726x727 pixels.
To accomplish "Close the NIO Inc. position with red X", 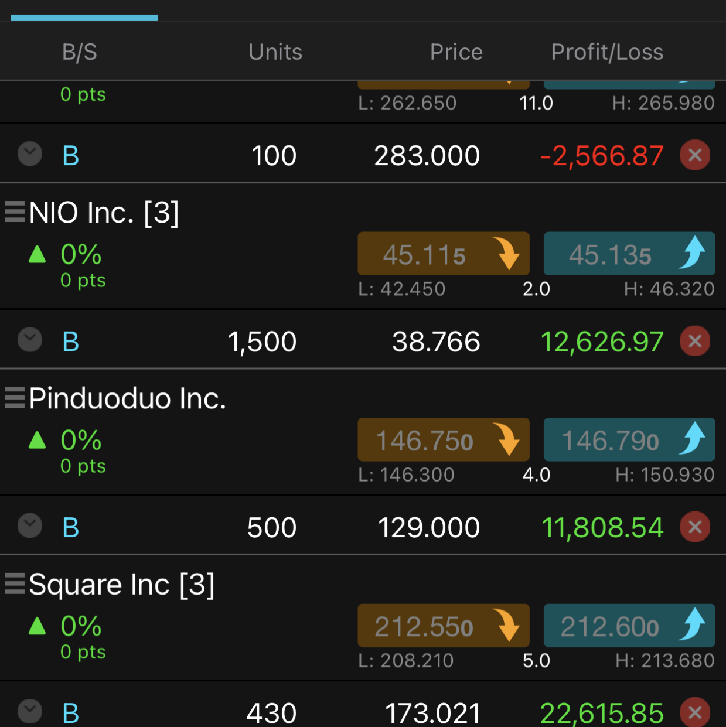I will pyautogui.click(x=695, y=341).
